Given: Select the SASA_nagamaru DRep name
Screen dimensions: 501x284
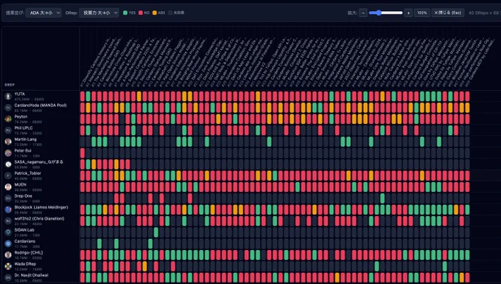Looking at the screenshot, I should click(x=38, y=162).
